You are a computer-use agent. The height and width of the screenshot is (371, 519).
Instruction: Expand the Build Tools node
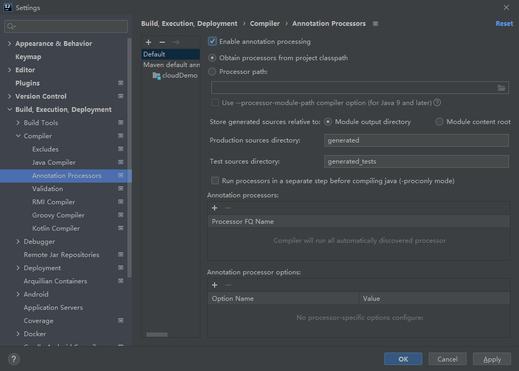click(18, 123)
